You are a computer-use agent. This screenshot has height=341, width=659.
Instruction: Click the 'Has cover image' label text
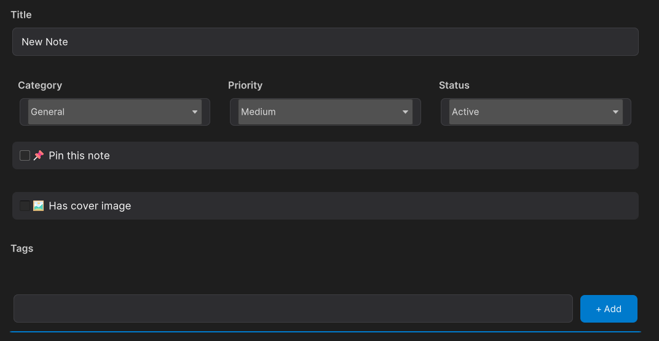90,206
